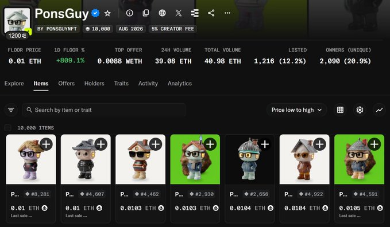Click the PonsGuy collection title
This screenshot has height=227, width=390.
click(61, 13)
